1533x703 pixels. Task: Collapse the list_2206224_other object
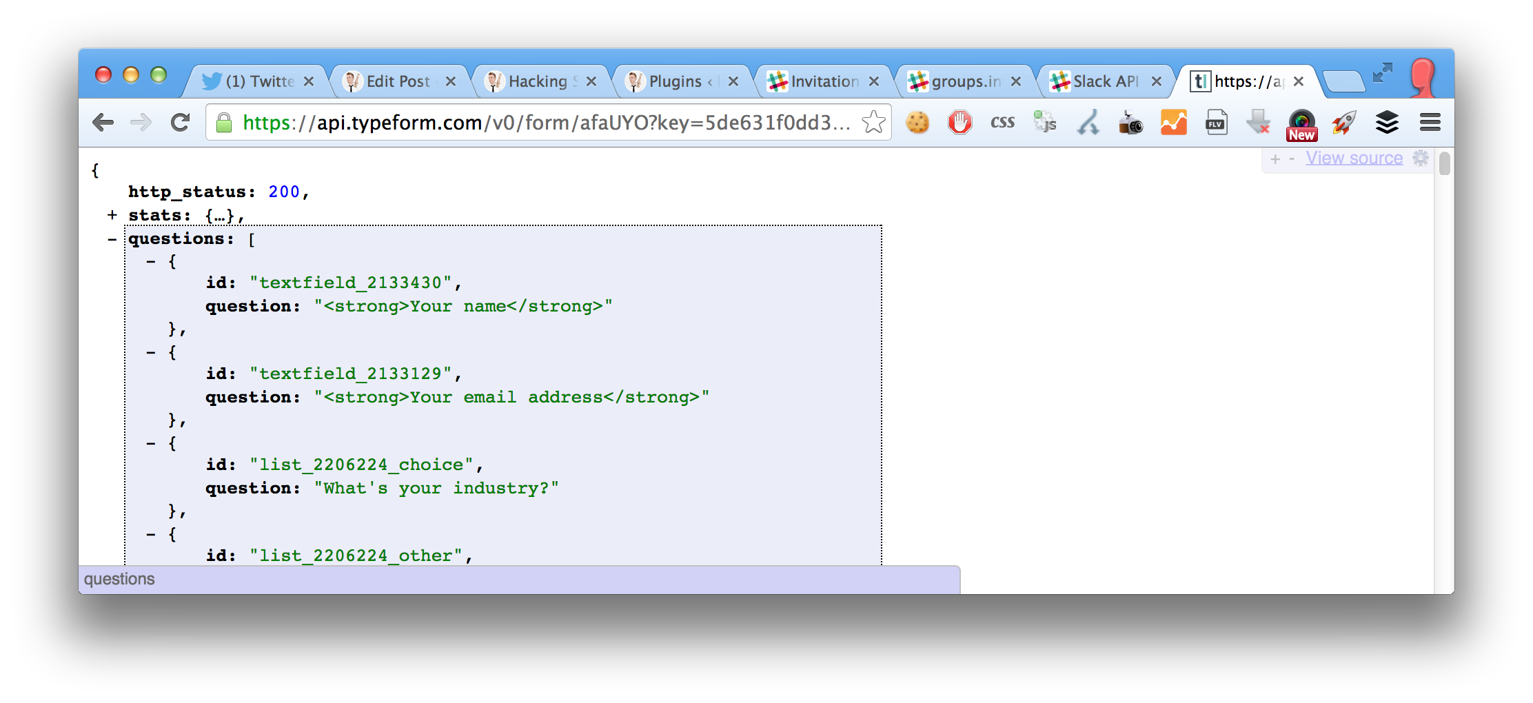point(151,535)
